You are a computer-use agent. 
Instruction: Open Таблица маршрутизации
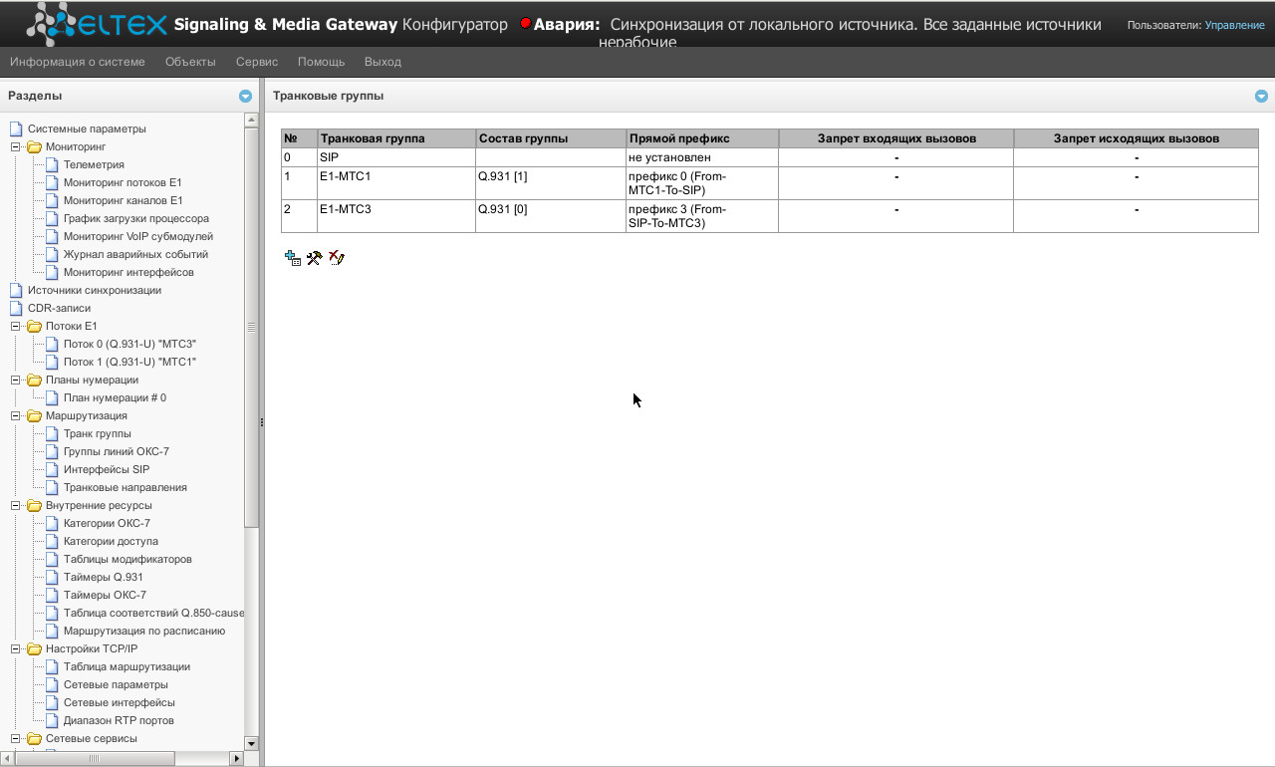pyautogui.click(x=127, y=666)
